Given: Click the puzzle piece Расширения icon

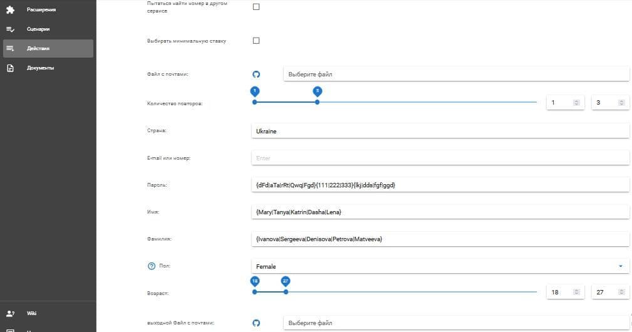Looking at the screenshot, I should tap(10, 9).
